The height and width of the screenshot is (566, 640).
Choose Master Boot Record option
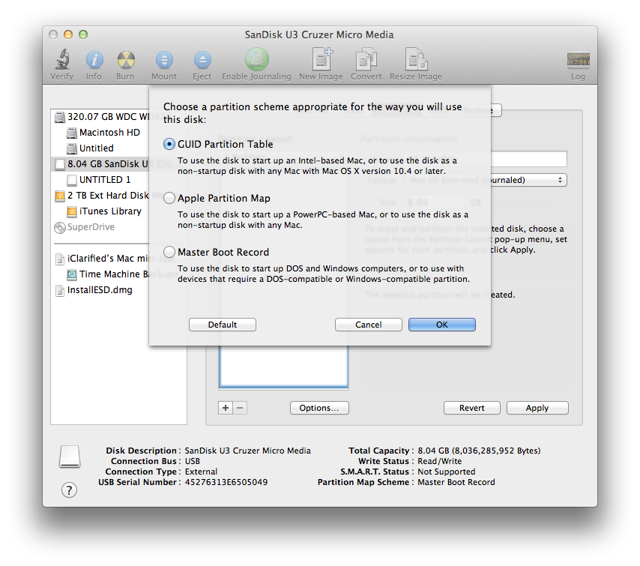click(169, 252)
